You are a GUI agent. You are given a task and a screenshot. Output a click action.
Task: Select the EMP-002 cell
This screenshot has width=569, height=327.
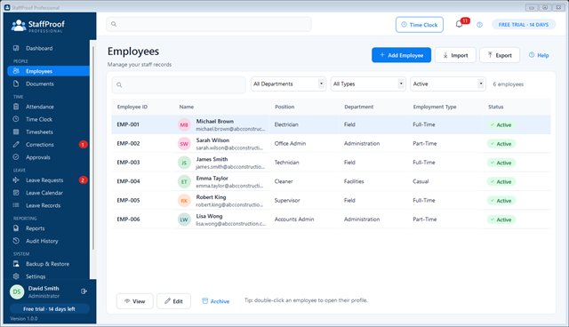point(128,143)
